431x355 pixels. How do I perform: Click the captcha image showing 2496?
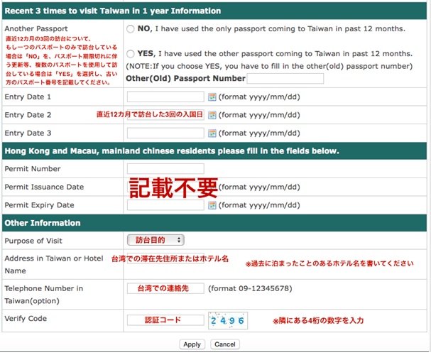[227, 321]
